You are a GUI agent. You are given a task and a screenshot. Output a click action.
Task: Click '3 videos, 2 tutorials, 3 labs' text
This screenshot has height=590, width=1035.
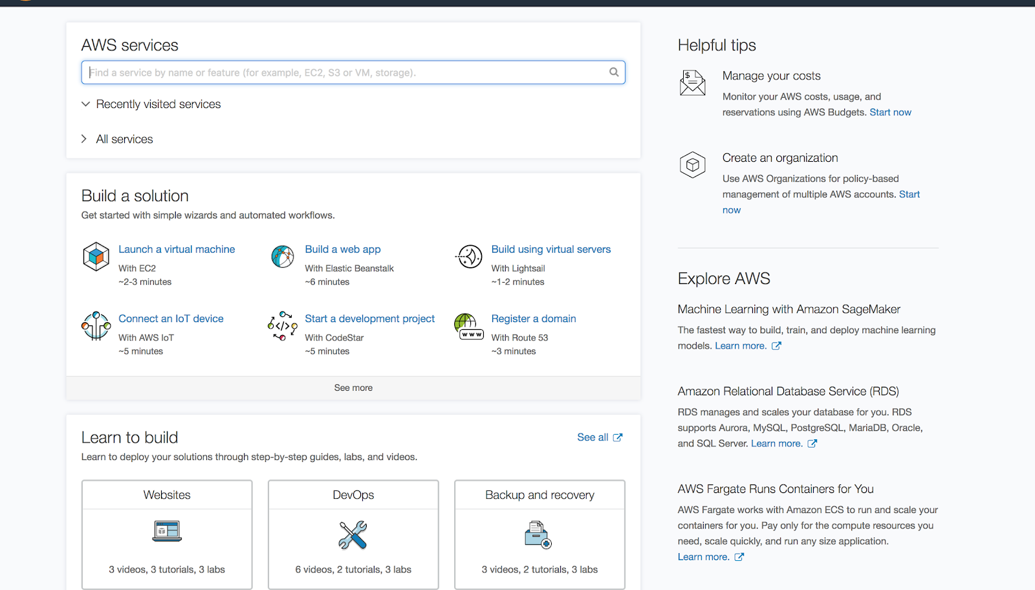(539, 569)
